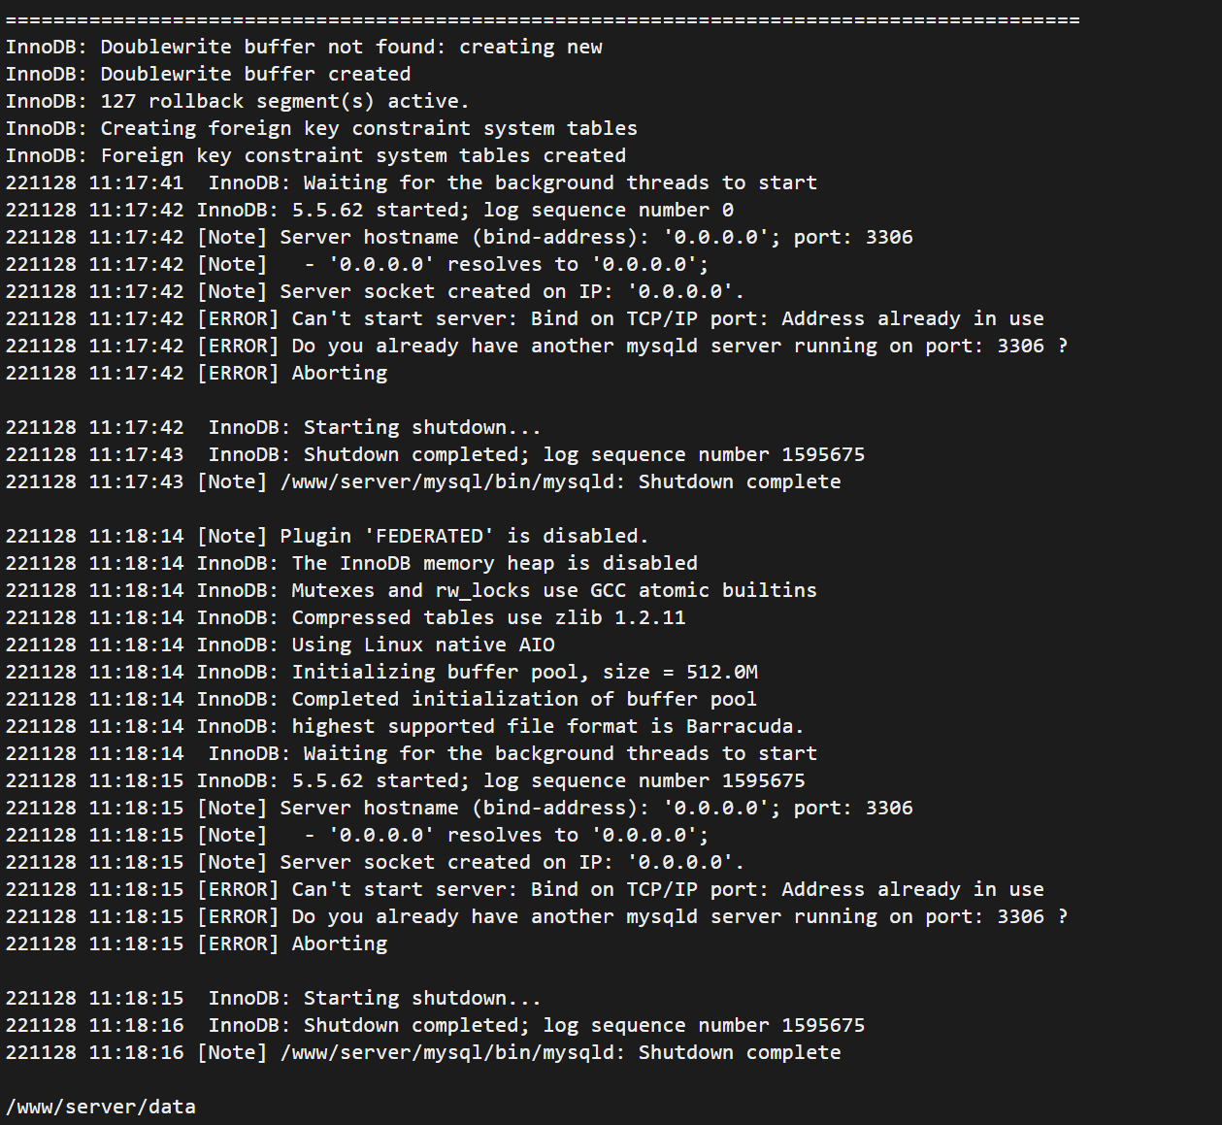
Task: Click the "GCC atomic builtins" log line
Action: pos(411,590)
